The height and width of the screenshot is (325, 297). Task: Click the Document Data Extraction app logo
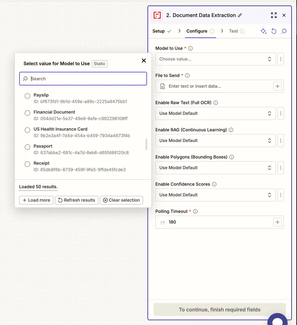[x=158, y=15]
